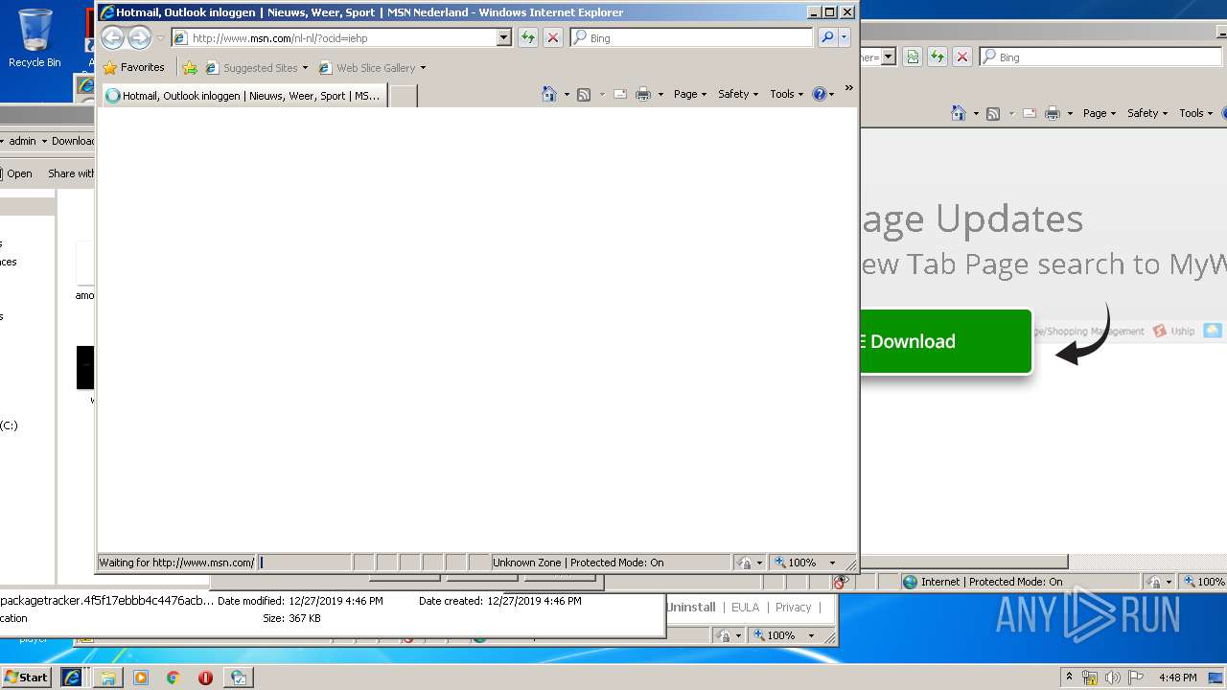Show more toolbar commands chevron in front window

(848, 89)
